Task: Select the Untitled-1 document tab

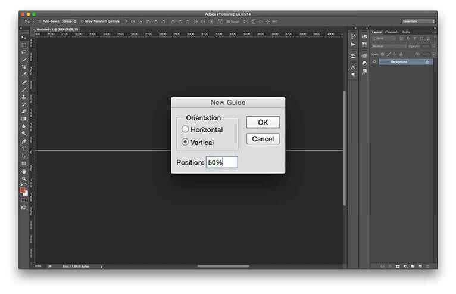Action: [x=55, y=29]
